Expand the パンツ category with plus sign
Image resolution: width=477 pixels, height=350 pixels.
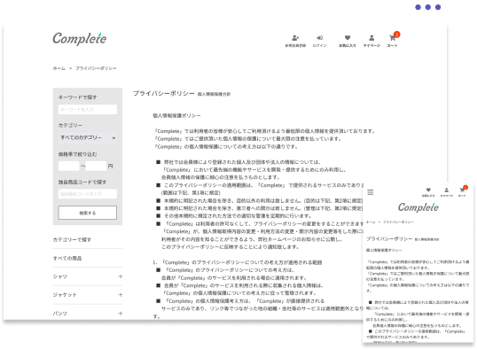point(121,314)
